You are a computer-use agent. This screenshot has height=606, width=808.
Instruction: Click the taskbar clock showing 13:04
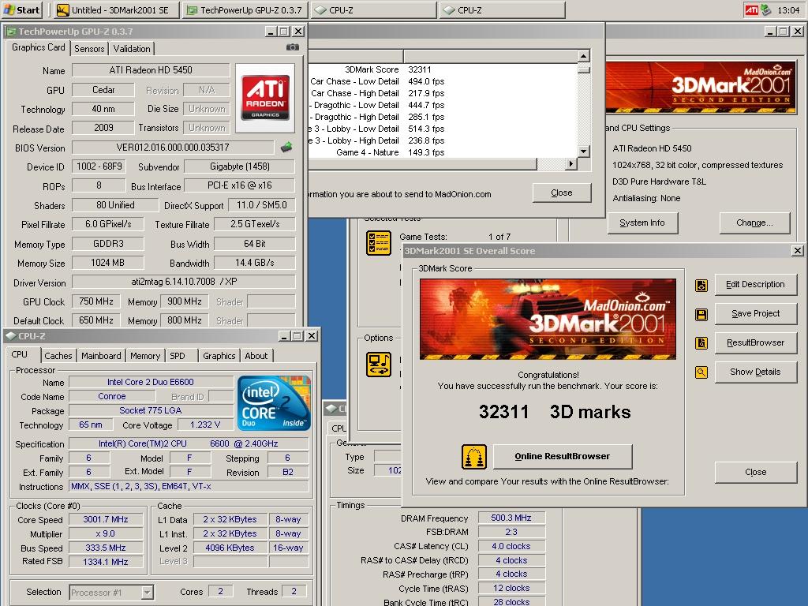[x=788, y=10]
